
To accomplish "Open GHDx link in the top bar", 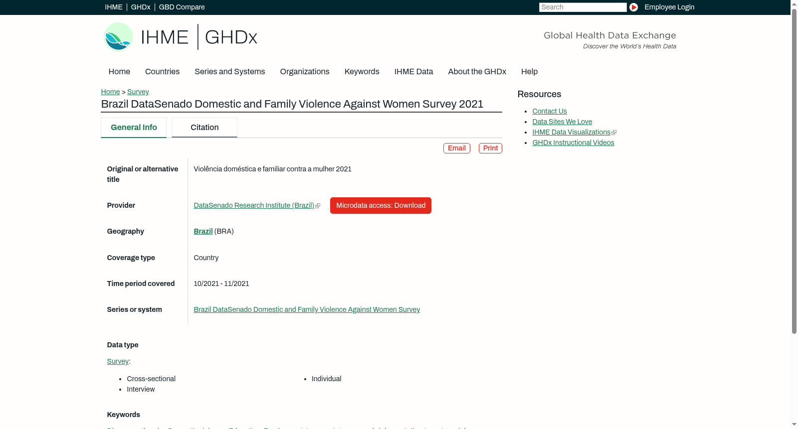I will pyautogui.click(x=141, y=7).
